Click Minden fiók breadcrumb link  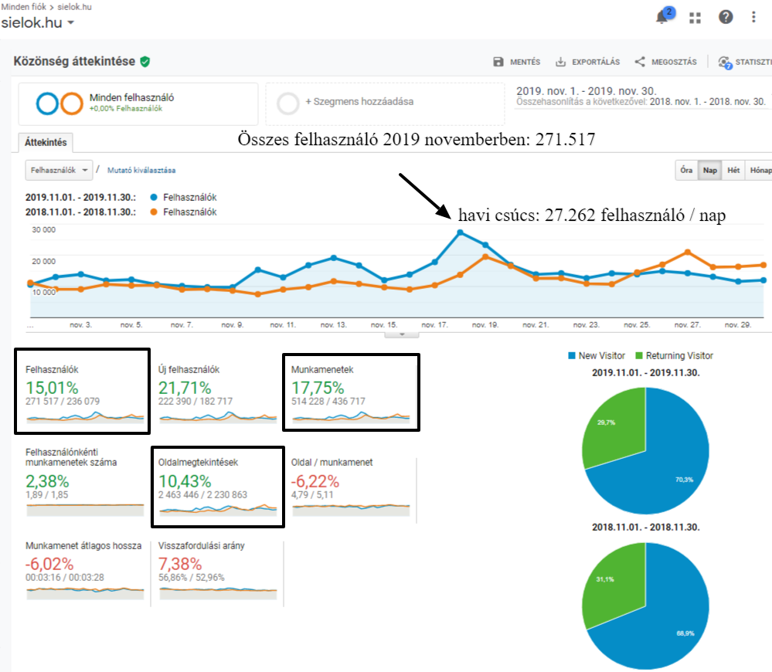point(23,5)
